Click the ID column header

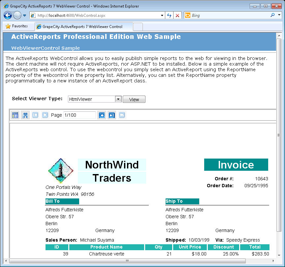pos(57,247)
